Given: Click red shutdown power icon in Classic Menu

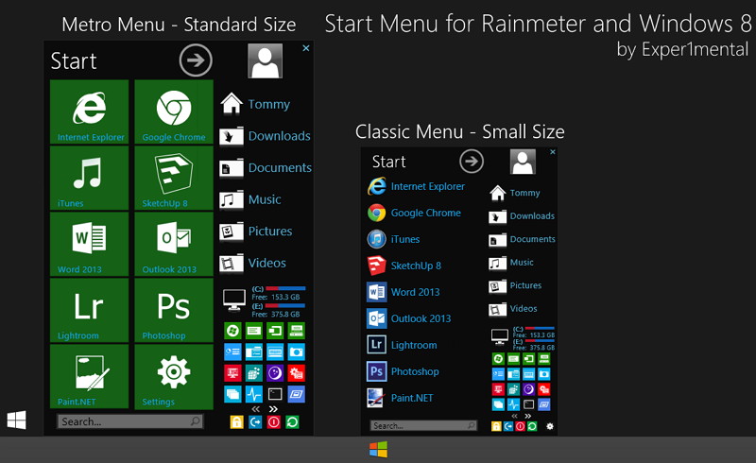Looking at the screenshot, I should [521, 426].
